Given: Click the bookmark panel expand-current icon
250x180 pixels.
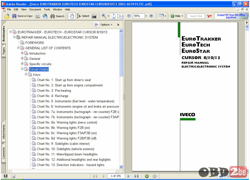Looking at the screenshot, I should (x=96, y=25).
